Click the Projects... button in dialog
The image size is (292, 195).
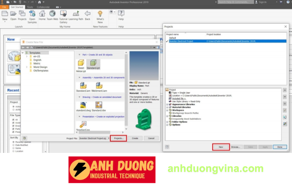point(118,138)
